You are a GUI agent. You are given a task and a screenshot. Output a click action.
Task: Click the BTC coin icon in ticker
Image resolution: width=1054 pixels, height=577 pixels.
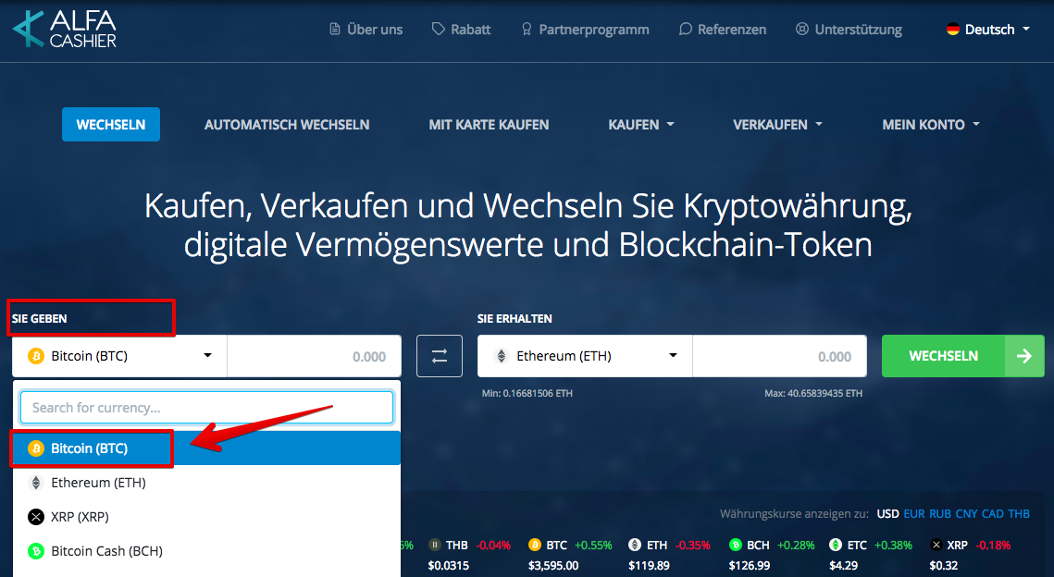(535, 545)
